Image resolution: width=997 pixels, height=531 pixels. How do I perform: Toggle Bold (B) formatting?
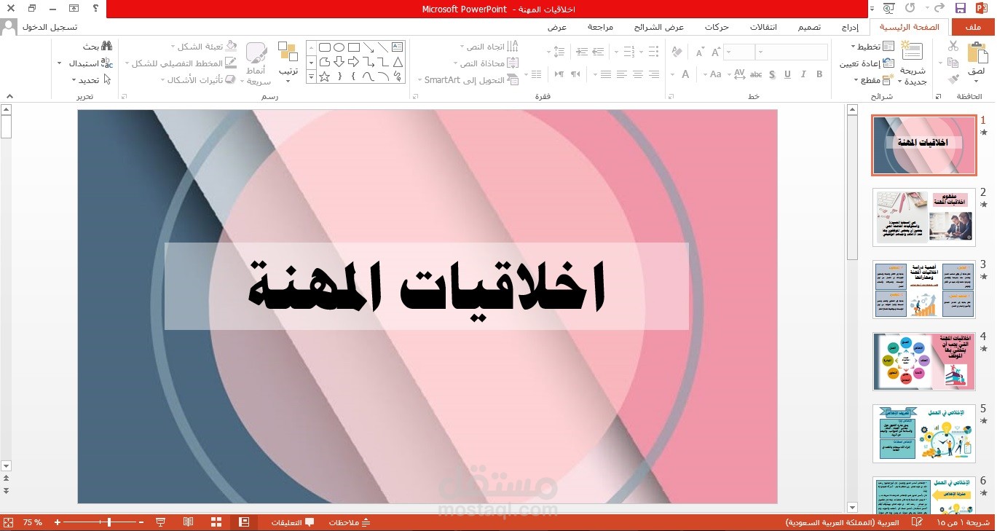point(819,74)
